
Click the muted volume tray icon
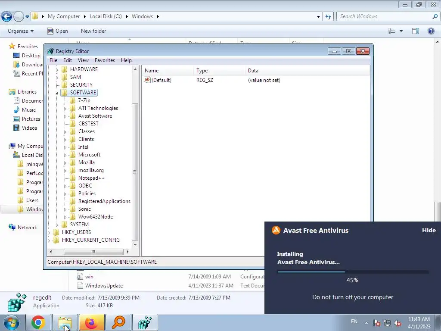point(398,323)
